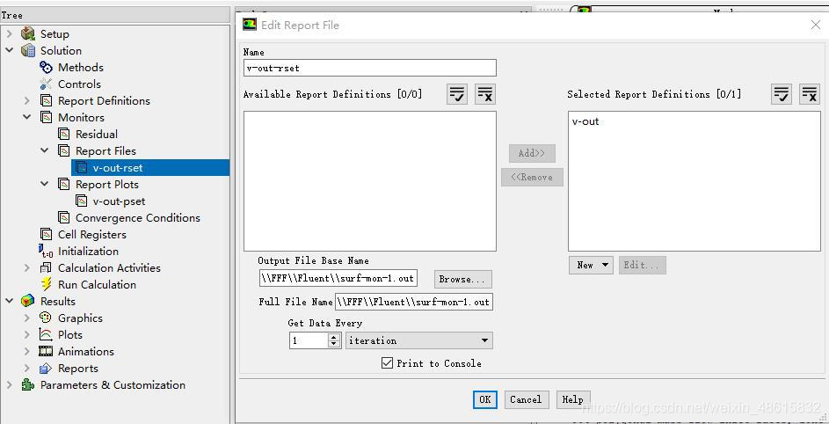Select v-out in Selected Report Definitions
829x424 pixels.
(585, 121)
